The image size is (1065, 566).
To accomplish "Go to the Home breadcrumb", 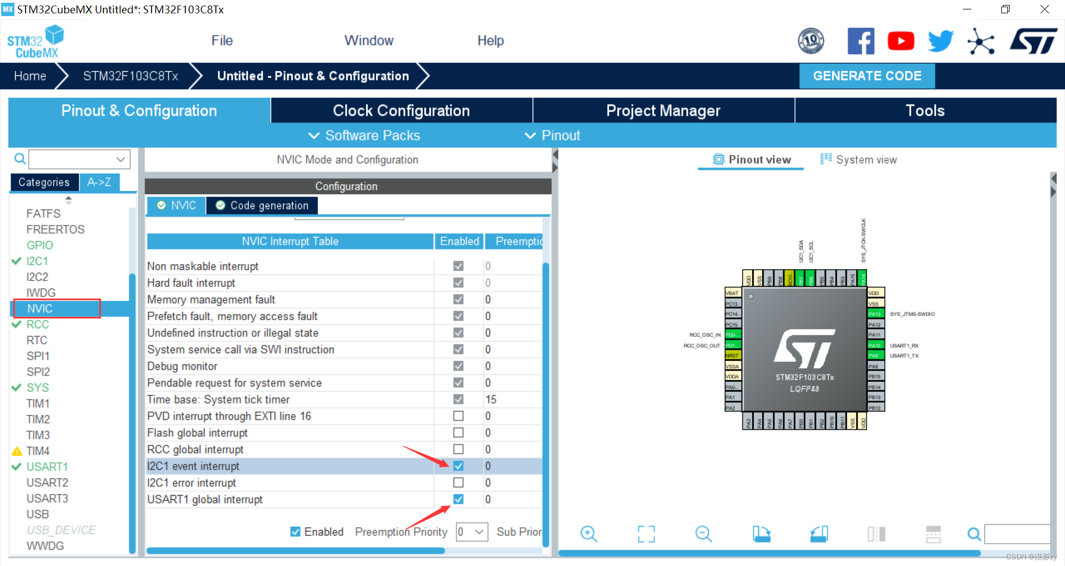I will [30, 76].
